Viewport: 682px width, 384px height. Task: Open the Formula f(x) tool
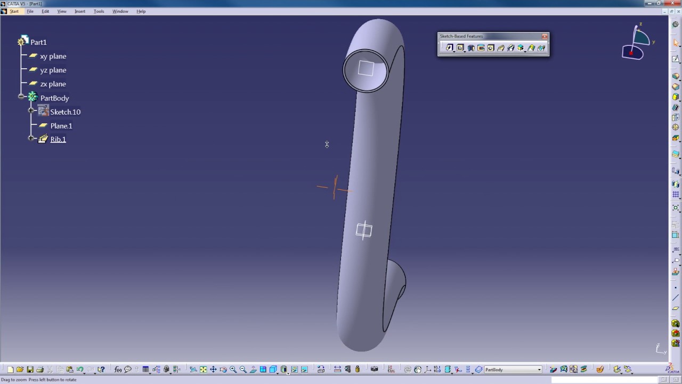(x=118, y=370)
